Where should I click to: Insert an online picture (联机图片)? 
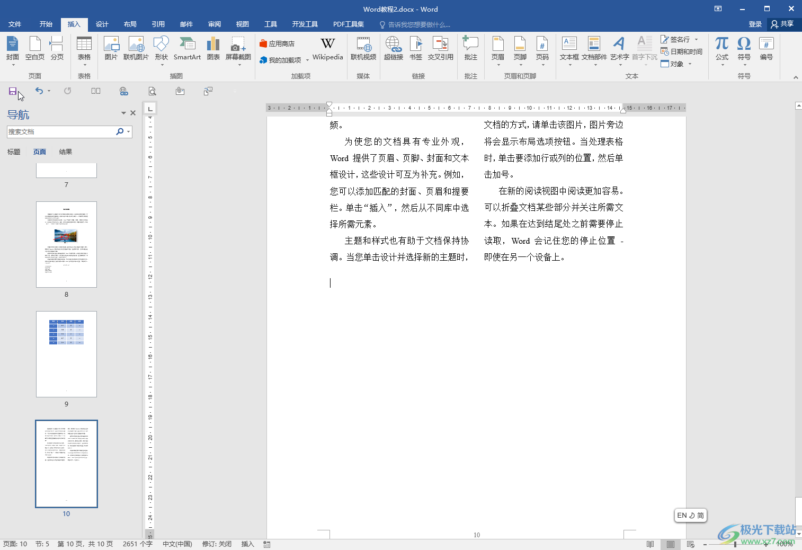tap(136, 49)
